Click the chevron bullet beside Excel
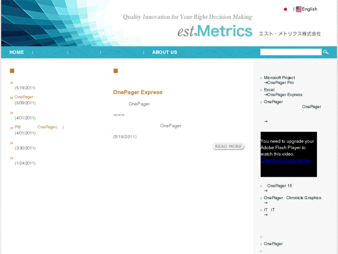Screen dimensions: 338x254 pos(261,90)
